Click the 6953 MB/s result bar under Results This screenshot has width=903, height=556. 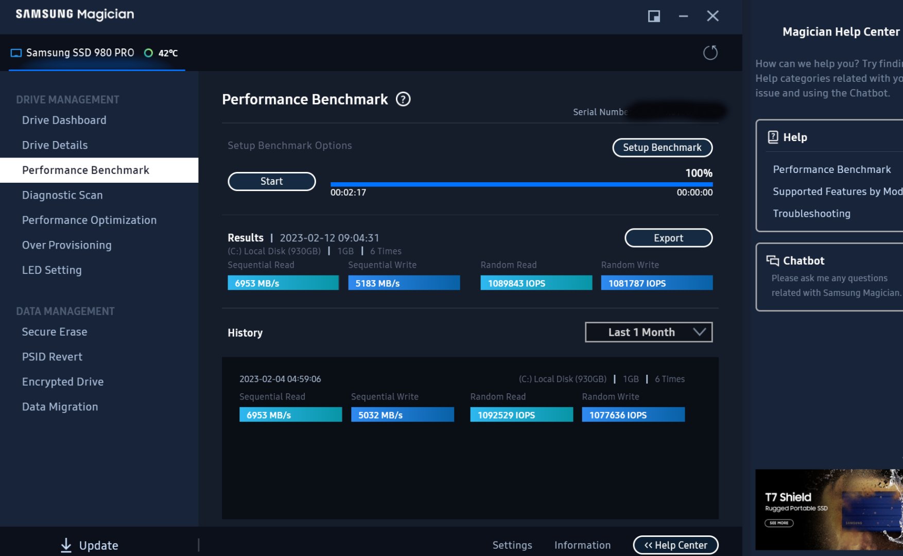click(x=283, y=283)
